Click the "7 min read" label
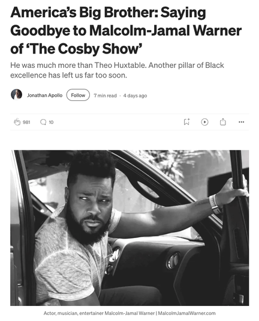The image size is (259, 321). point(105,96)
